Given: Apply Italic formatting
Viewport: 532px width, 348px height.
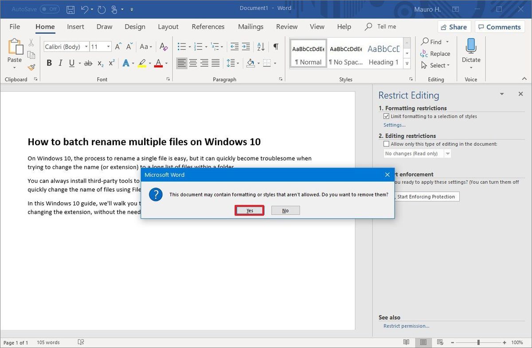Looking at the screenshot, I should pos(60,62).
